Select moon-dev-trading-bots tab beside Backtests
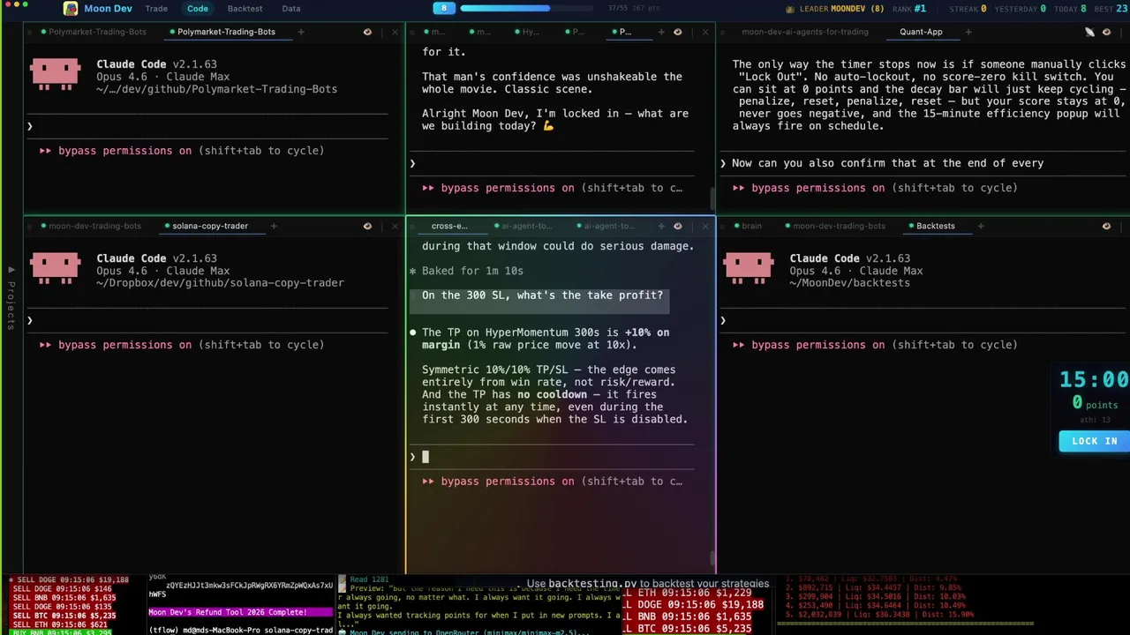The height and width of the screenshot is (635, 1130). pyautogui.click(x=834, y=226)
